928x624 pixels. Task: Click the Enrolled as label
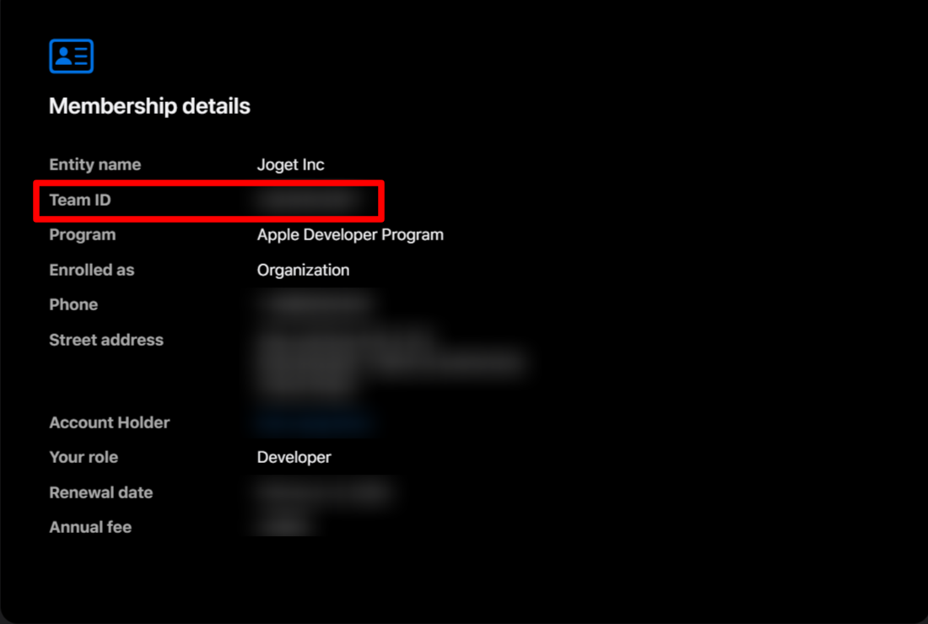tap(92, 270)
